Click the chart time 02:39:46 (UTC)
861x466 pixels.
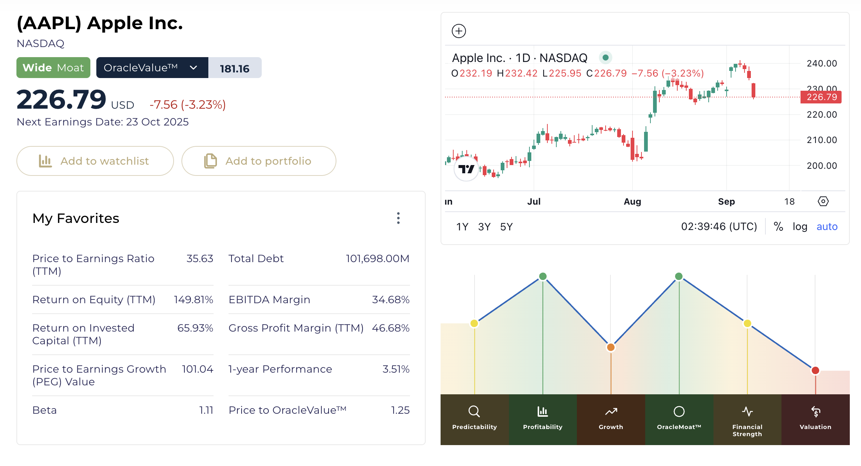(719, 227)
